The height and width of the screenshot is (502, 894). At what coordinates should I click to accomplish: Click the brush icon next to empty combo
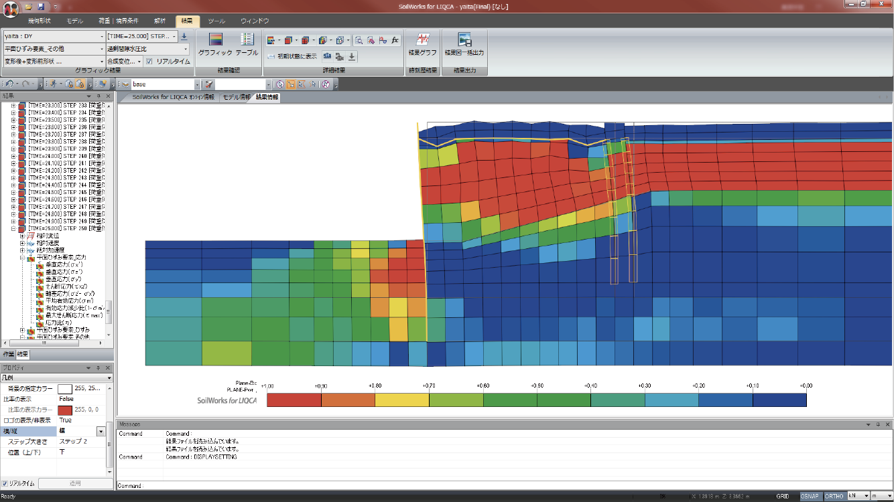pyautogui.click(x=209, y=84)
